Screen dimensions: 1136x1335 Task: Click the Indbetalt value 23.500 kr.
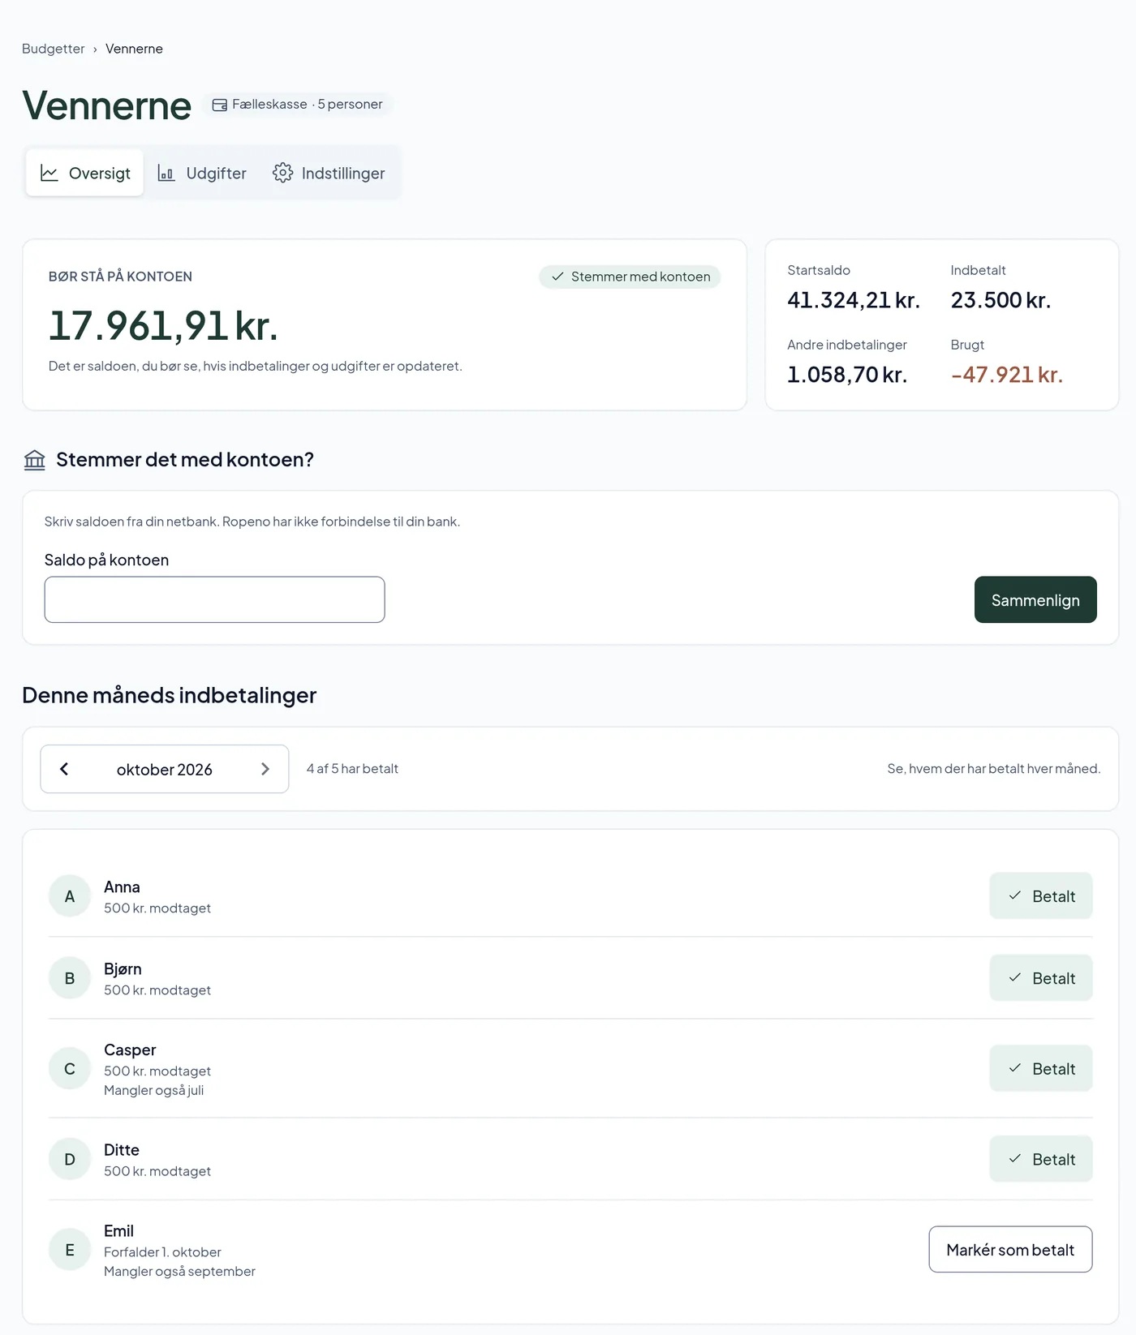tap(1000, 301)
